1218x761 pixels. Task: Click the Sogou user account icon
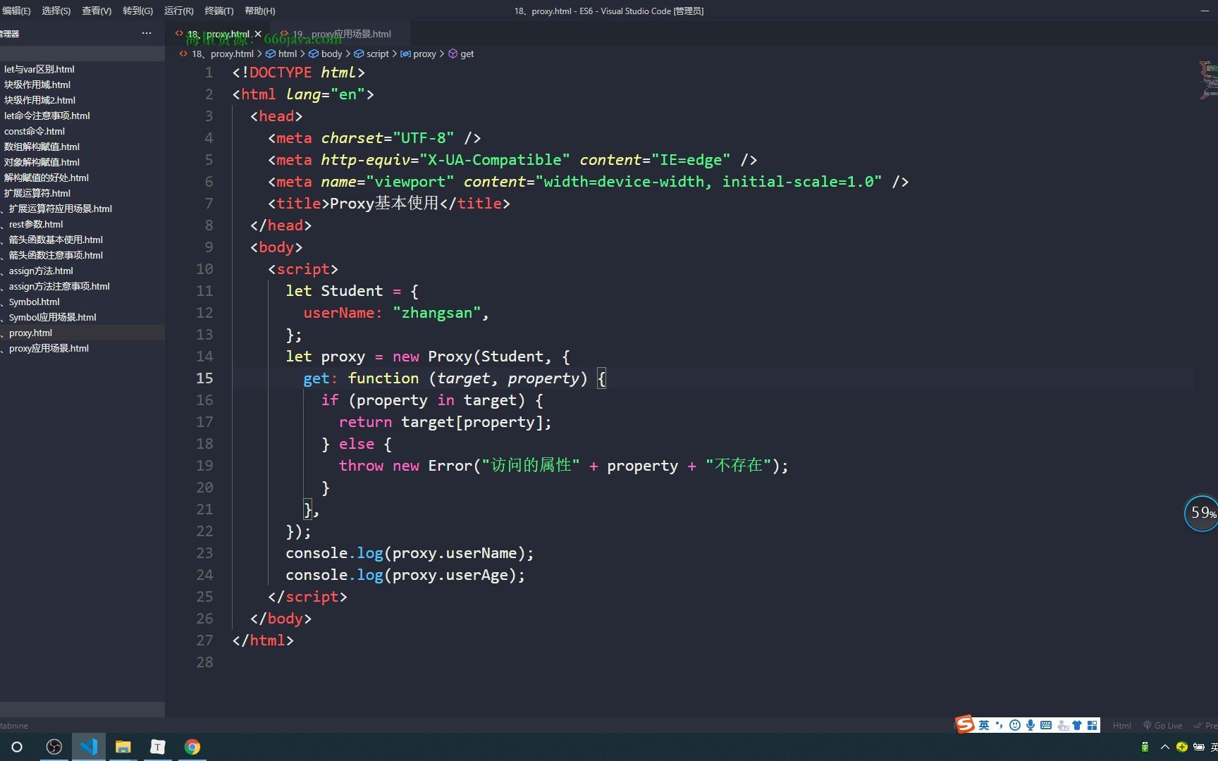(1063, 726)
